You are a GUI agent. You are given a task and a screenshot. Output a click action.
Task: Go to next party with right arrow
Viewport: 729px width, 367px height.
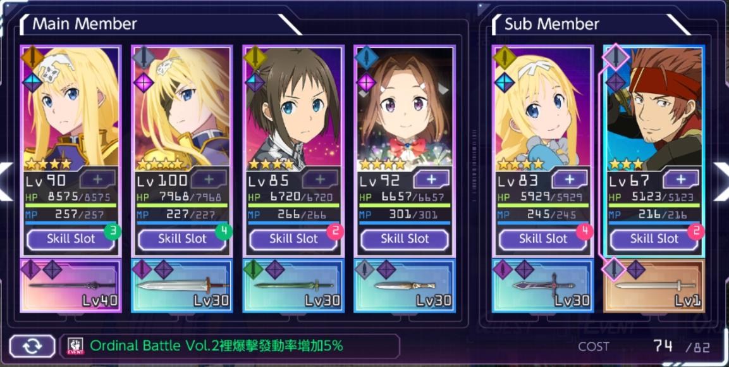(x=721, y=182)
